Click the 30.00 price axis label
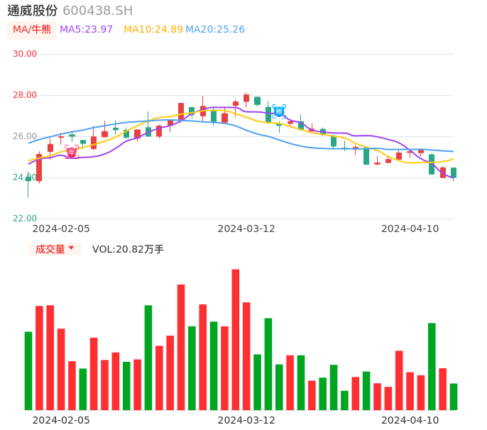487x430 pixels. point(25,54)
